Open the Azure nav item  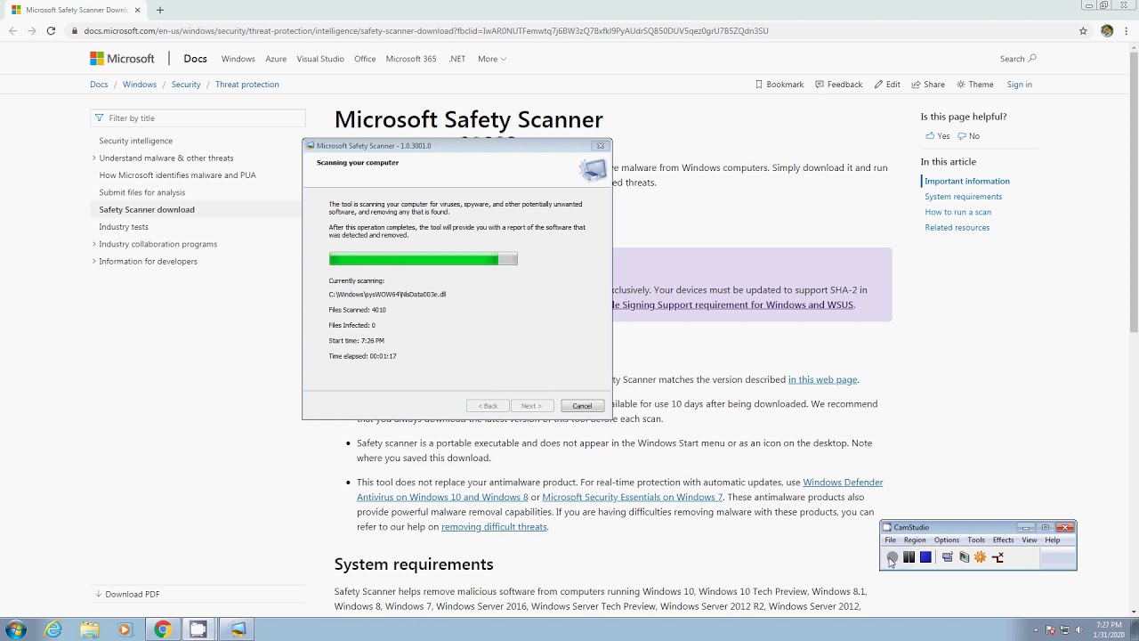point(276,59)
